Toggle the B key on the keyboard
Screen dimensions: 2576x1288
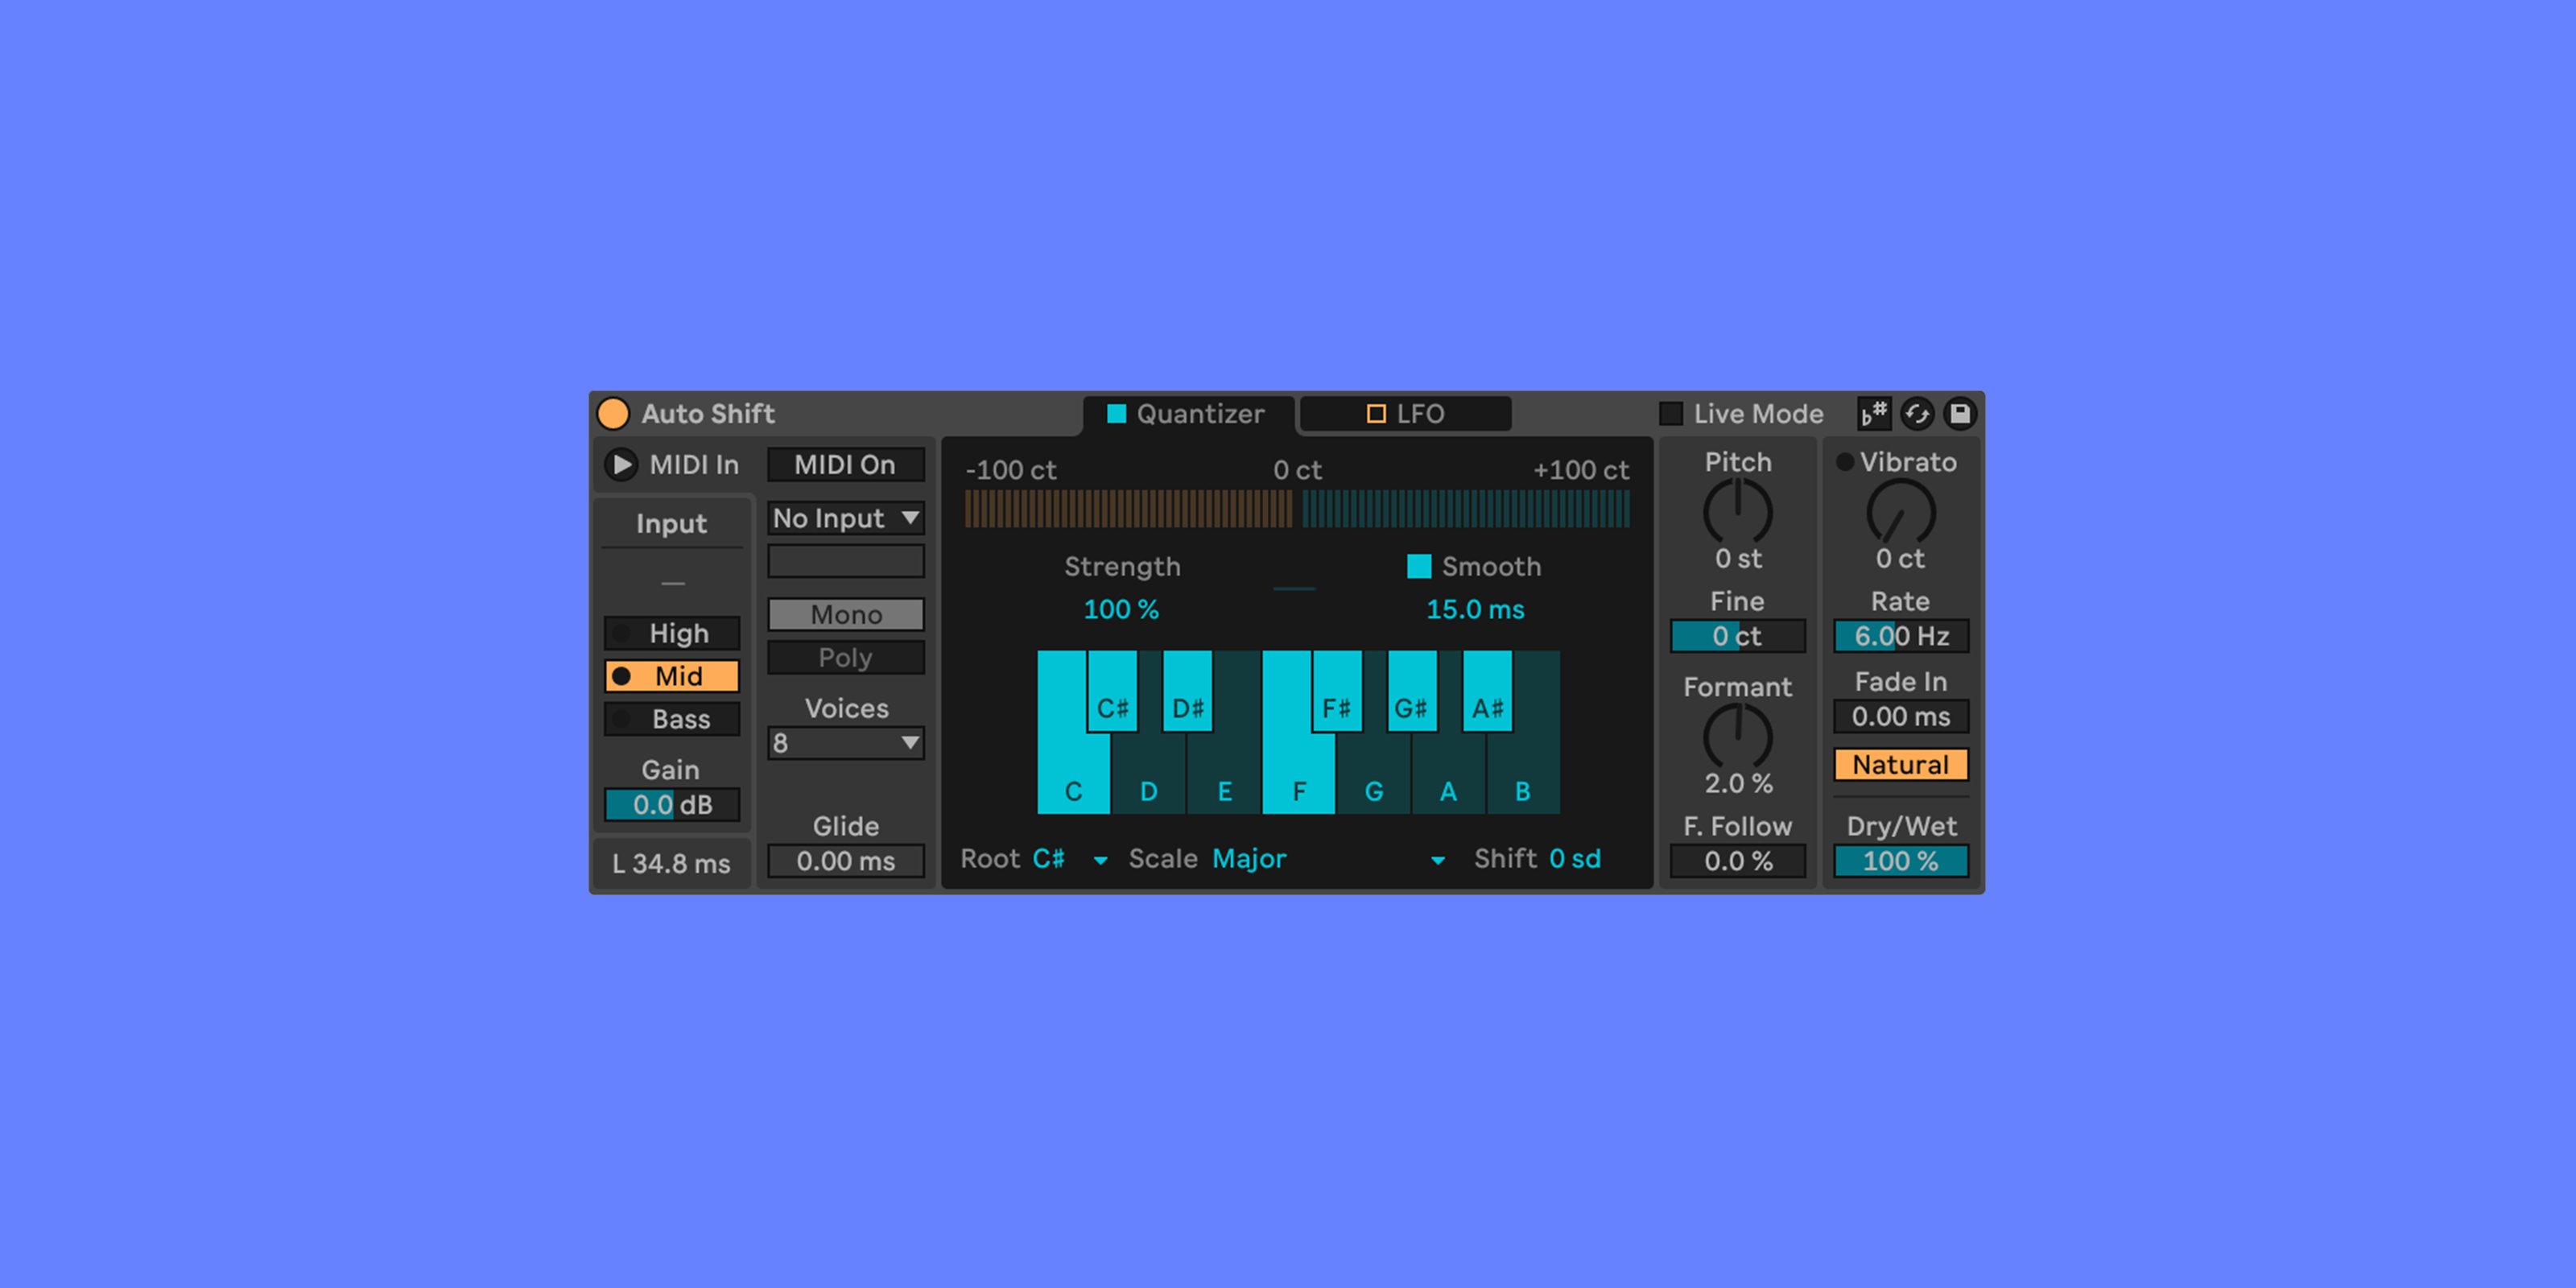point(1523,775)
